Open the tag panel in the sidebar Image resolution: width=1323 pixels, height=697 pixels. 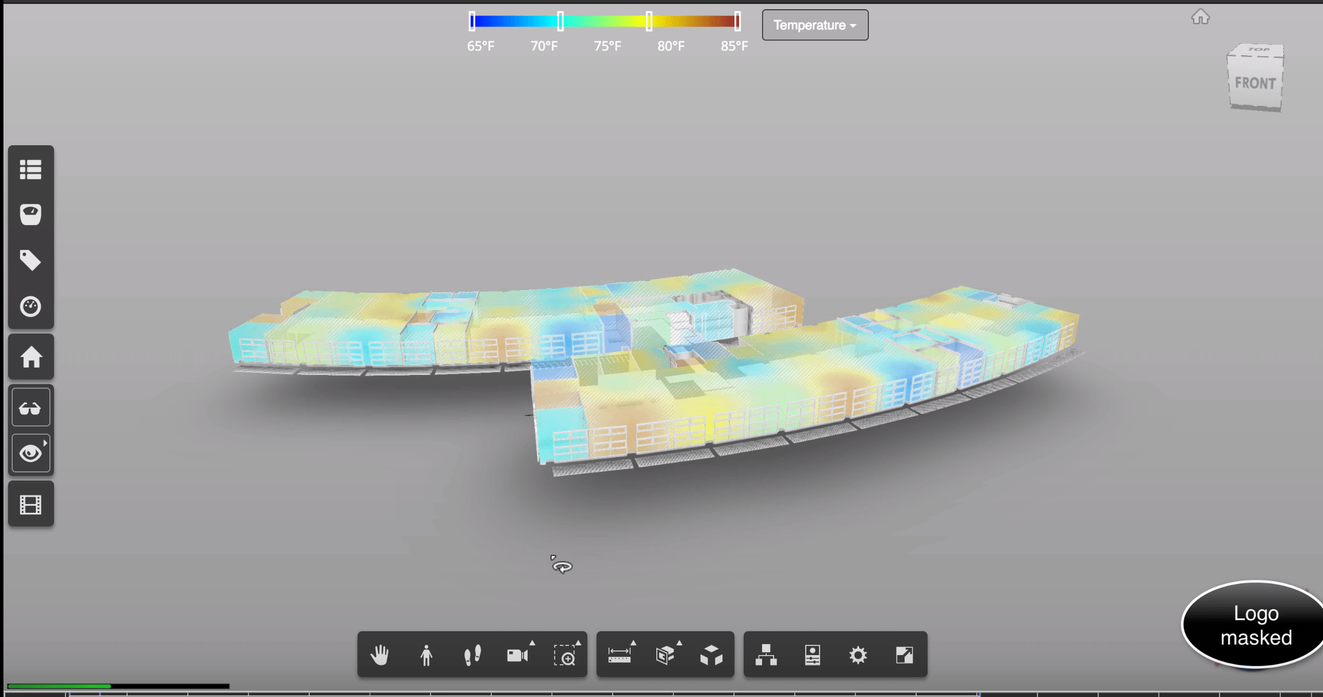(30, 260)
